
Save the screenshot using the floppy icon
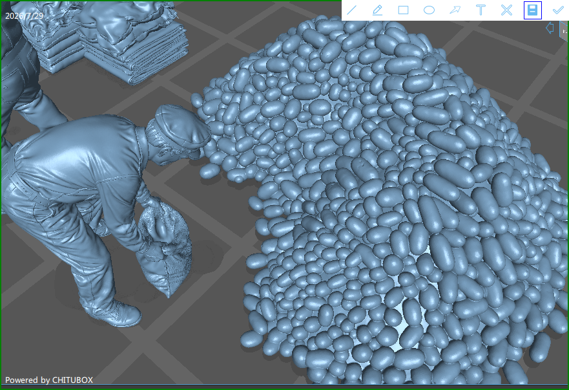pyautogui.click(x=532, y=10)
